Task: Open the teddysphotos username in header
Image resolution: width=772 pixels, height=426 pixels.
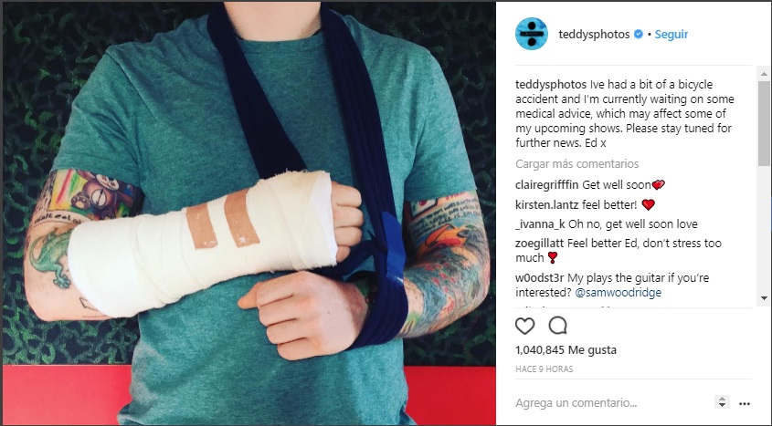Action: pyautogui.click(x=594, y=35)
